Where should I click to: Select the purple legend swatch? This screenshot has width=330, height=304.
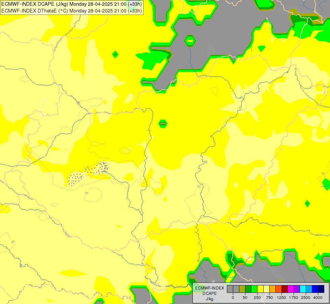coord(297,289)
